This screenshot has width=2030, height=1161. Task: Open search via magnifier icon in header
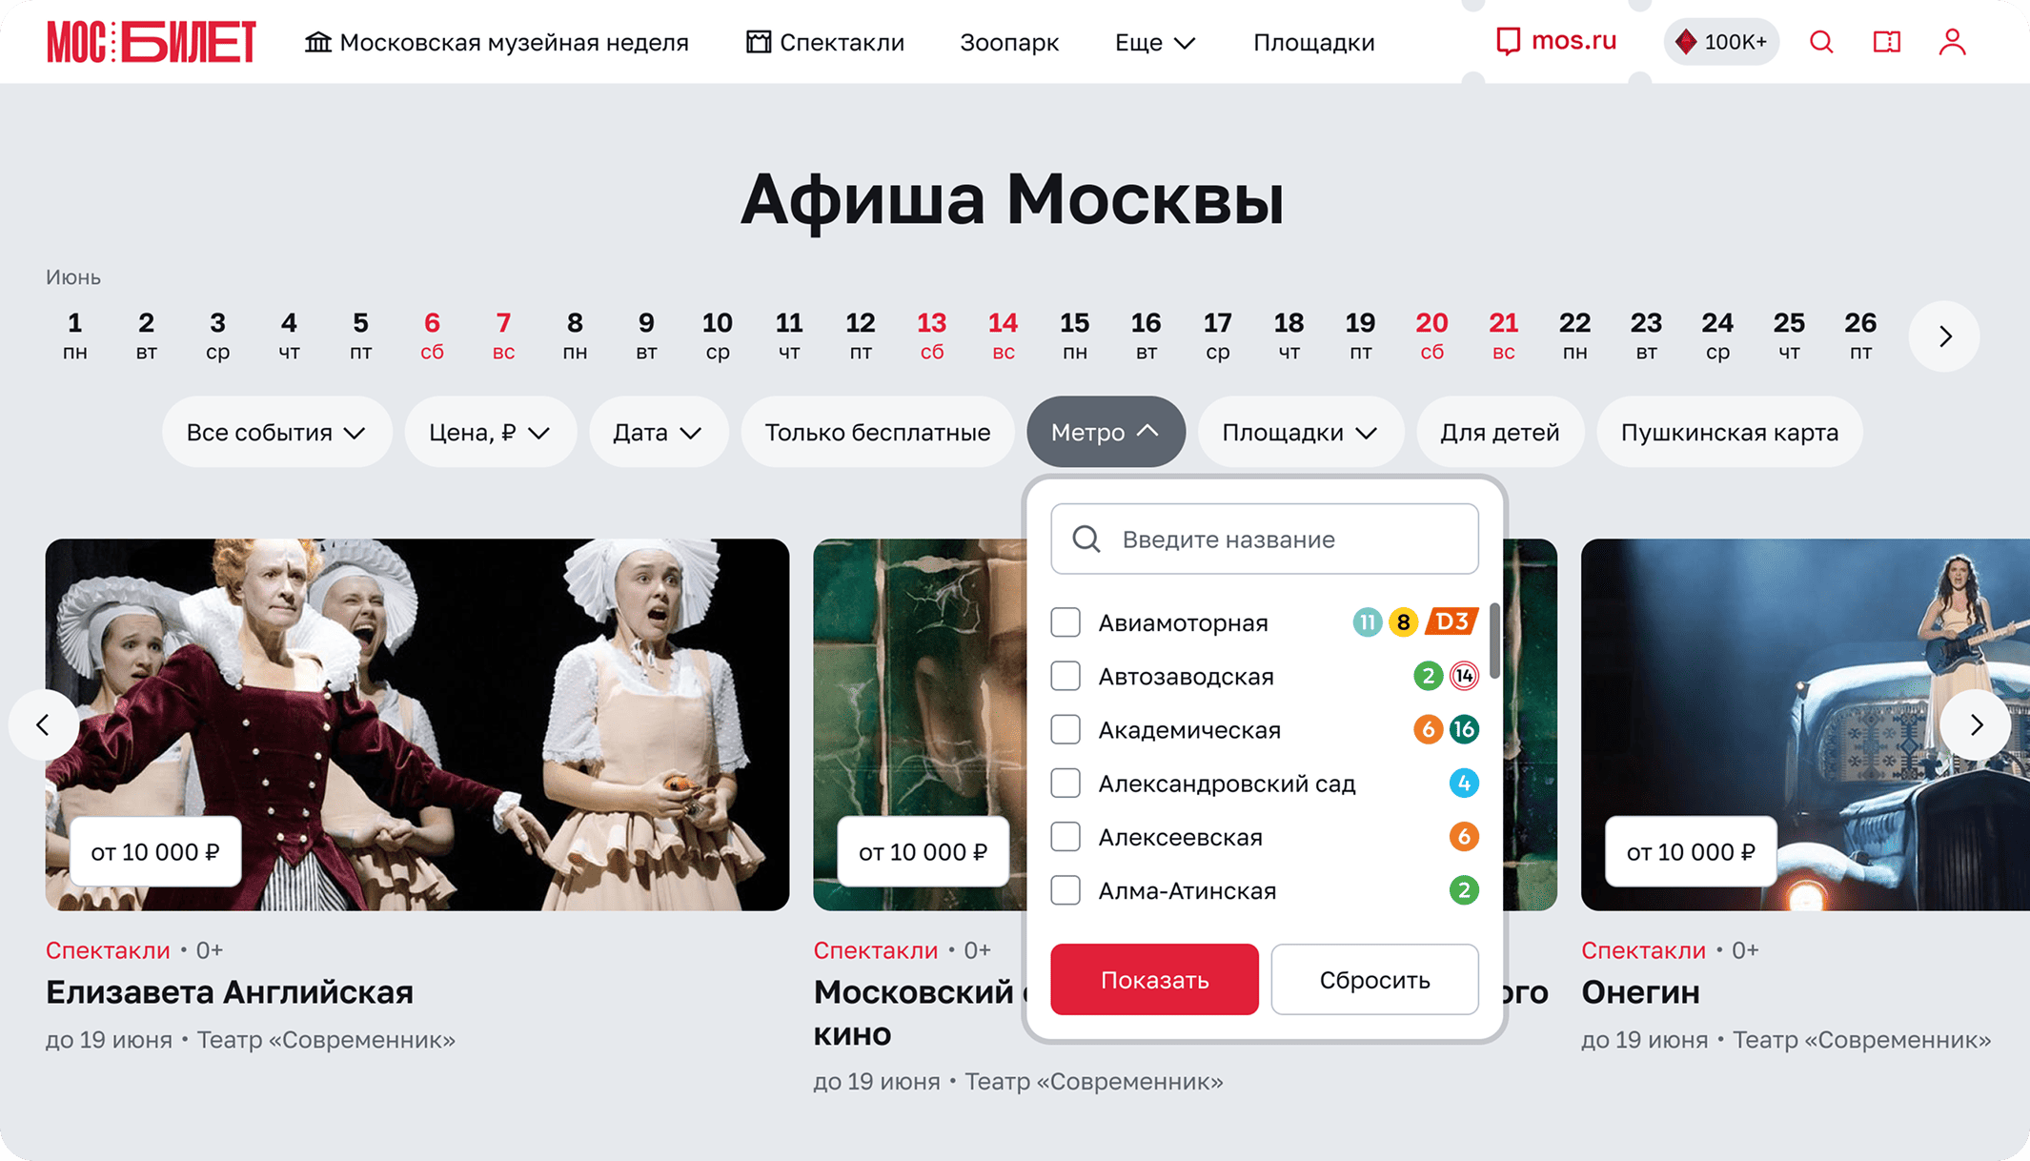1821,42
